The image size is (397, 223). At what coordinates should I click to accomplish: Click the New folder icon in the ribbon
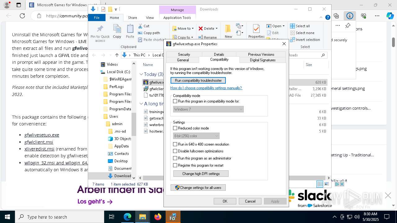tap(228, 29)
